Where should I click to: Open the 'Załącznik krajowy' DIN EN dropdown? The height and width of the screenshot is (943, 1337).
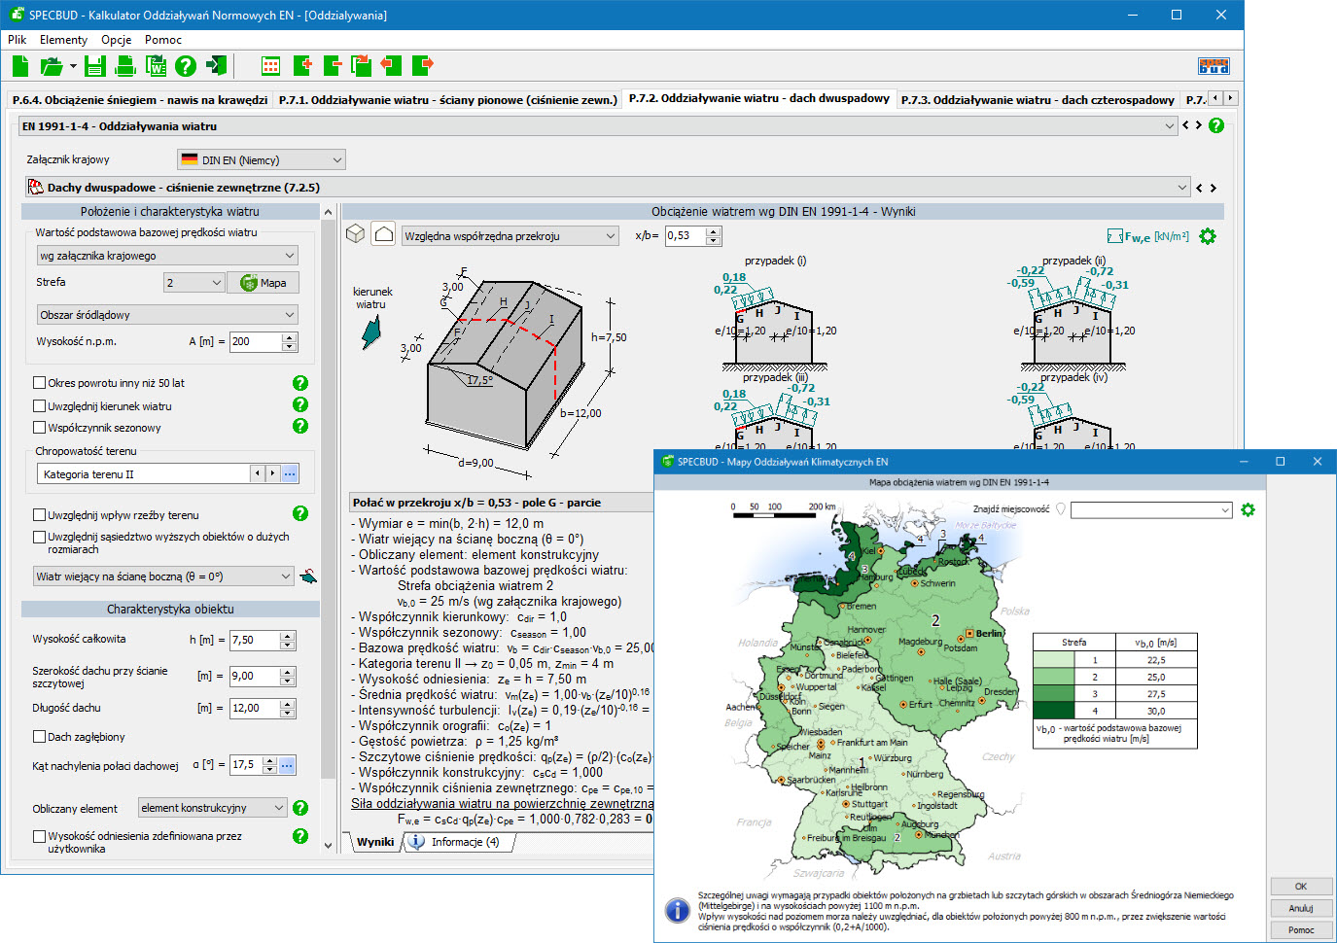262,160
